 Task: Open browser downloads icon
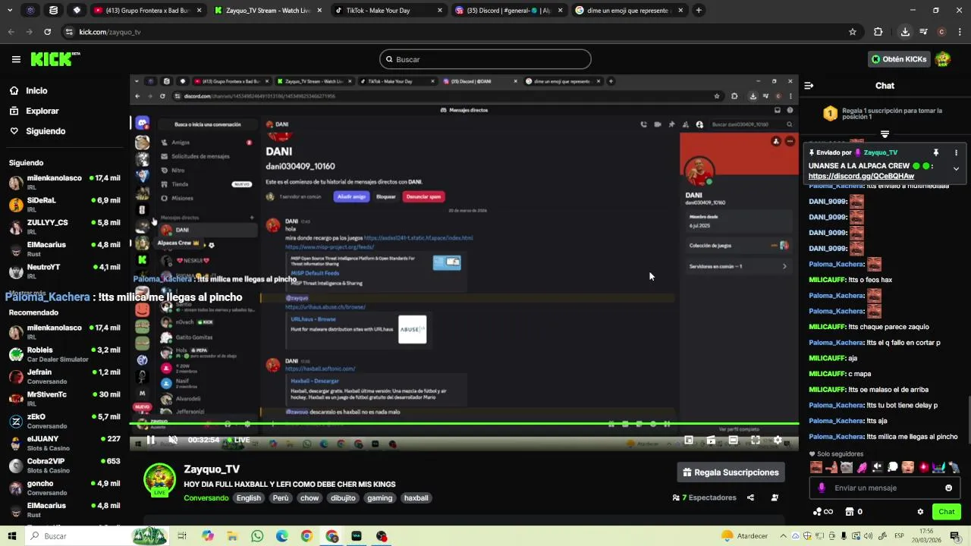pyautogui.click(x=905, y=32)
